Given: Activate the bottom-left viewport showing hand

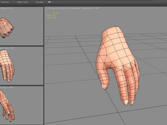Looking at the screenshot, I should click(x=22, y=105).
